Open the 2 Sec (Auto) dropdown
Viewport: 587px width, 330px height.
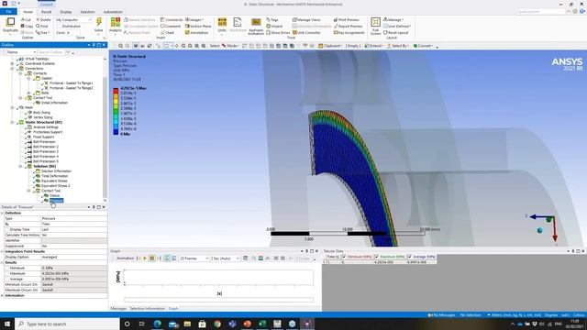225,258
